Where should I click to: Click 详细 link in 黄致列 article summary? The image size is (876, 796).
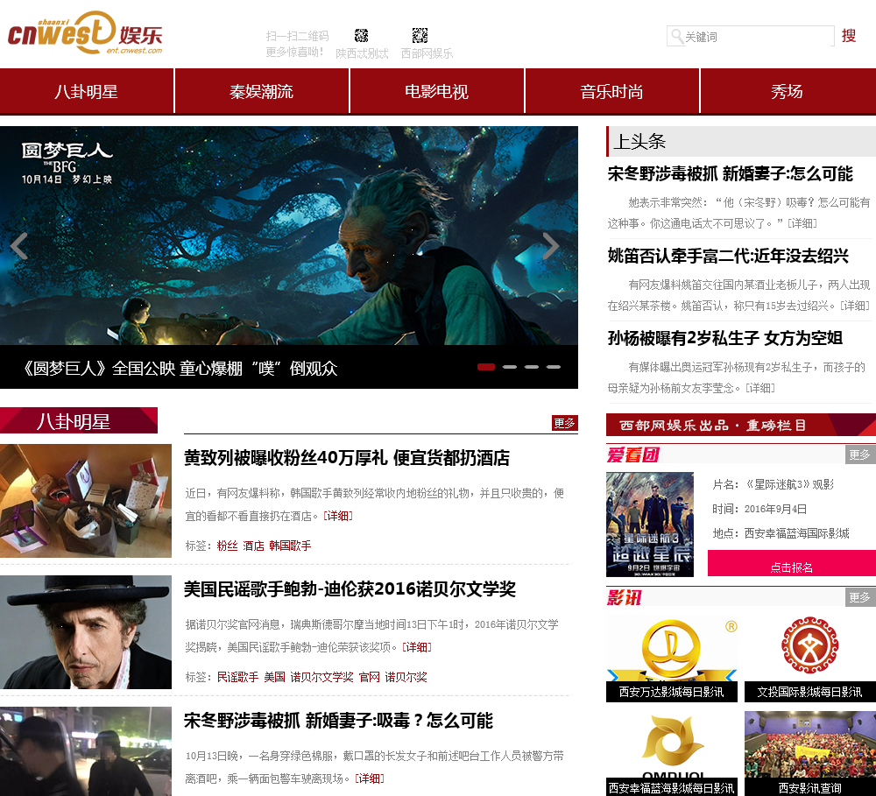tap(338, 516)
